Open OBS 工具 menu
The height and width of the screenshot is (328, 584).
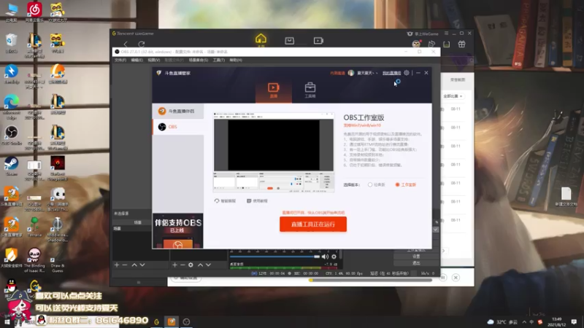click(218, 60)
